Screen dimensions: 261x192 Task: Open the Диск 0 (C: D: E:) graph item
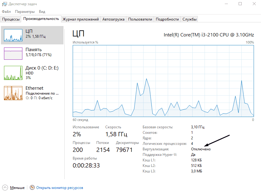(x=13, y=73)
